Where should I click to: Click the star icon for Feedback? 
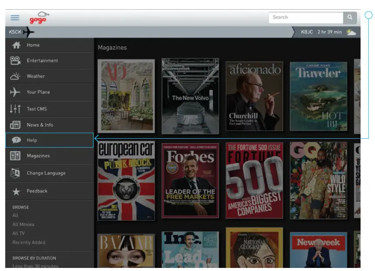click(16, 192)
